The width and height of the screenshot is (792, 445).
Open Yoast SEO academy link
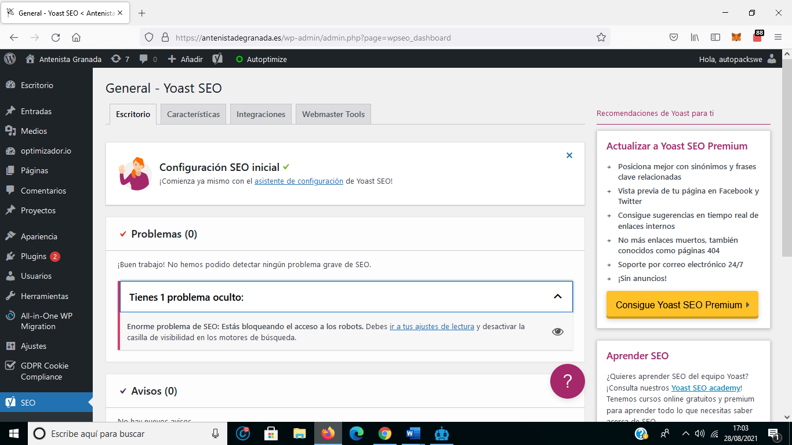706,388
